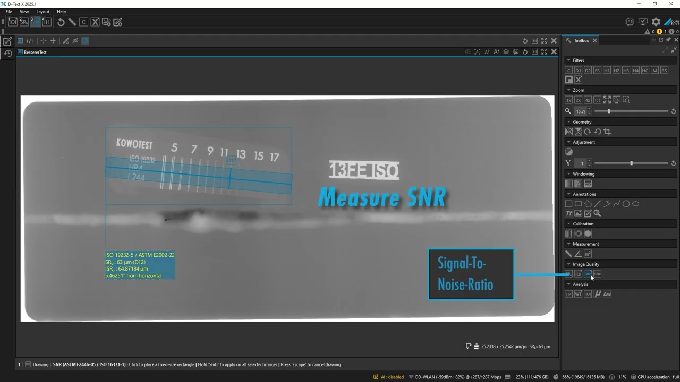Screen dimensions: 680x382
Task: Close the BessererTest image viewer
Action: pos(554,52)
